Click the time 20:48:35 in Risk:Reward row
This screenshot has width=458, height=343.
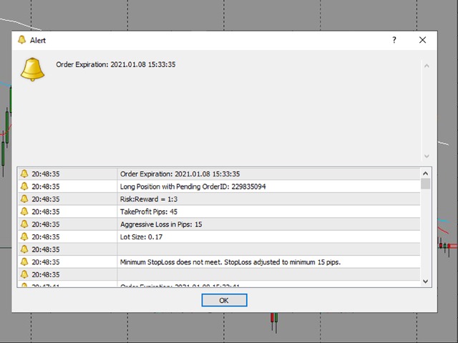(x=46, y=199)
